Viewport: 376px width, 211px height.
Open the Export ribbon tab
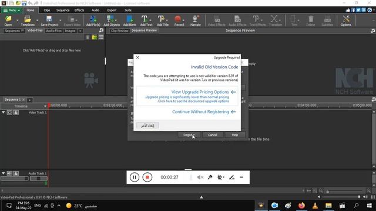coord(112,10)
